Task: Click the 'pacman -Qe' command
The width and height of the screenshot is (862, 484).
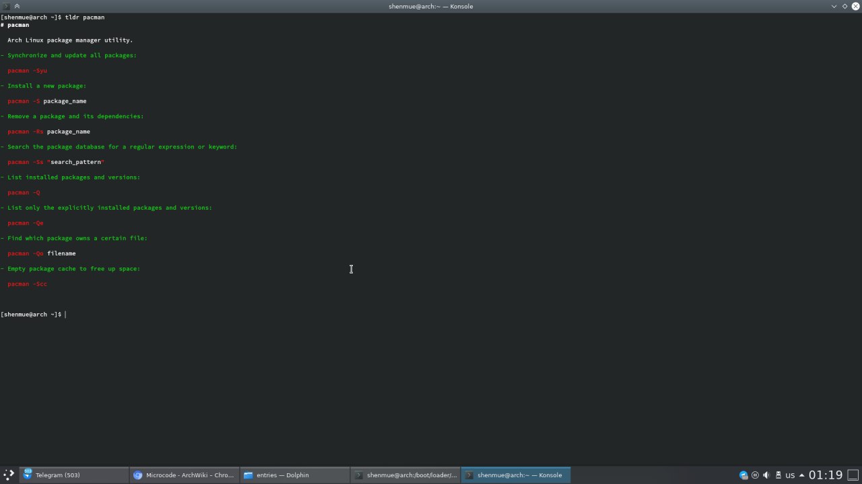Action: click(x=26, y=223)
